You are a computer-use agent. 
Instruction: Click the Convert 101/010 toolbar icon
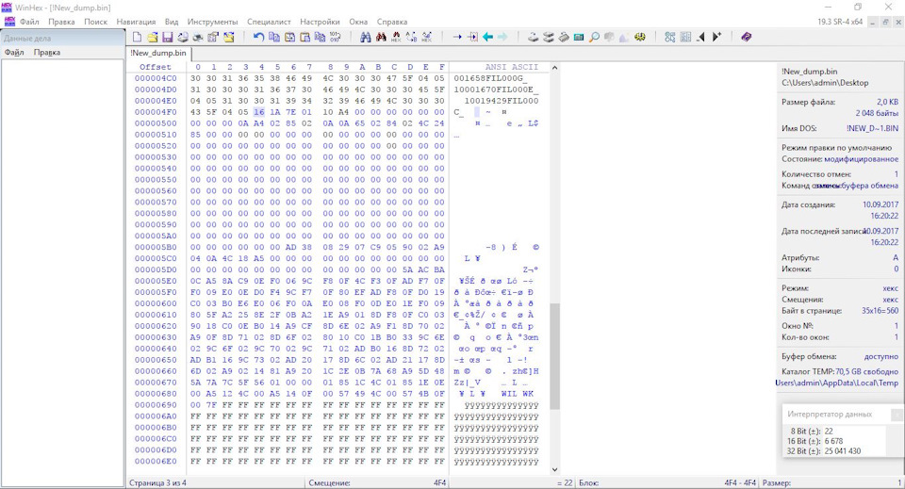[x=336, y=37]
